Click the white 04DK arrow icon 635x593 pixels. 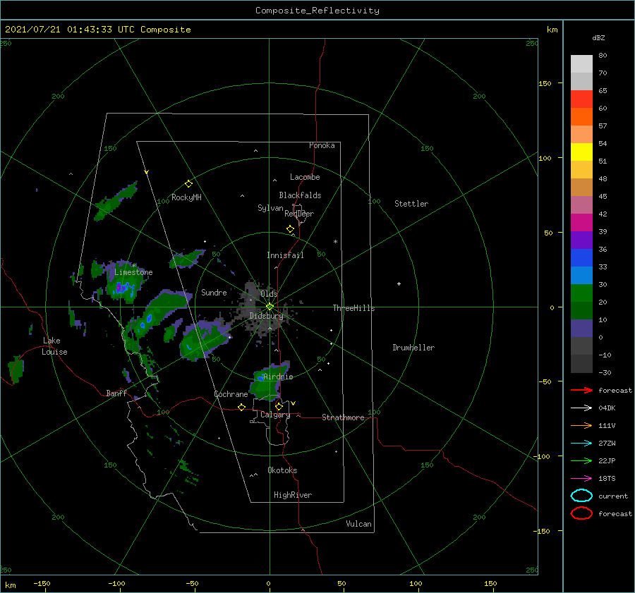(581, 408)
